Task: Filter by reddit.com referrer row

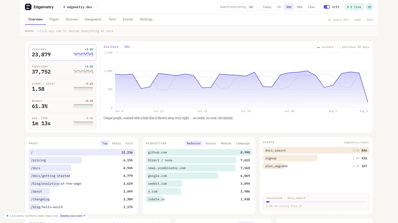Action: pyautogui.click(x=199, y=184)
